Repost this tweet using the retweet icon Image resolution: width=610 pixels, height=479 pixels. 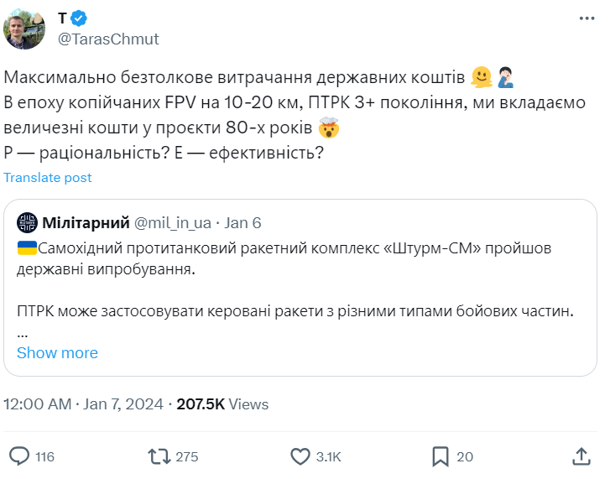[x=159, y=456]
